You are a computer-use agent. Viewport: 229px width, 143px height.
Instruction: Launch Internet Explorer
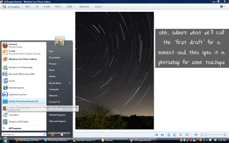(24, 88)
